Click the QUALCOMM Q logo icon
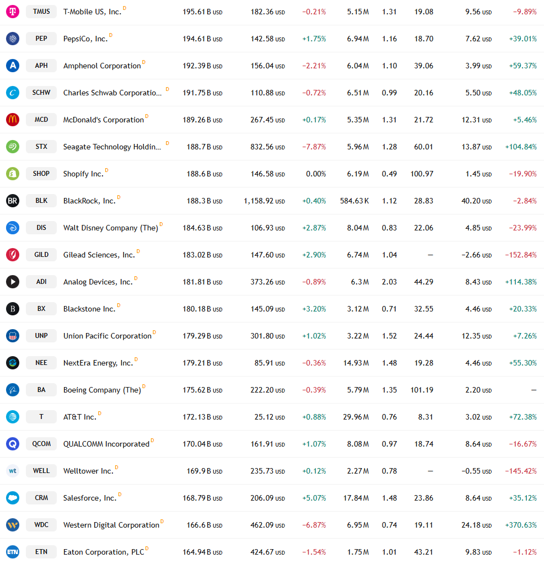544x564 pixels. pos(13,443)
